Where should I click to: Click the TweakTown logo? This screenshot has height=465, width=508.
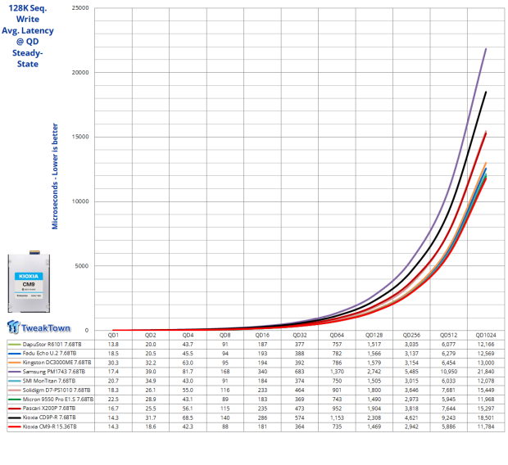click(x=39, y=327)
